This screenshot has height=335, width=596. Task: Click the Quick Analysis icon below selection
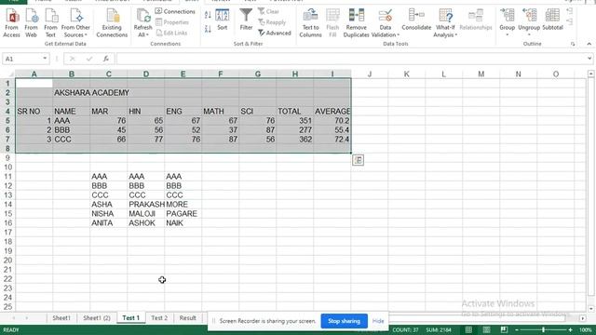(358, 160)
